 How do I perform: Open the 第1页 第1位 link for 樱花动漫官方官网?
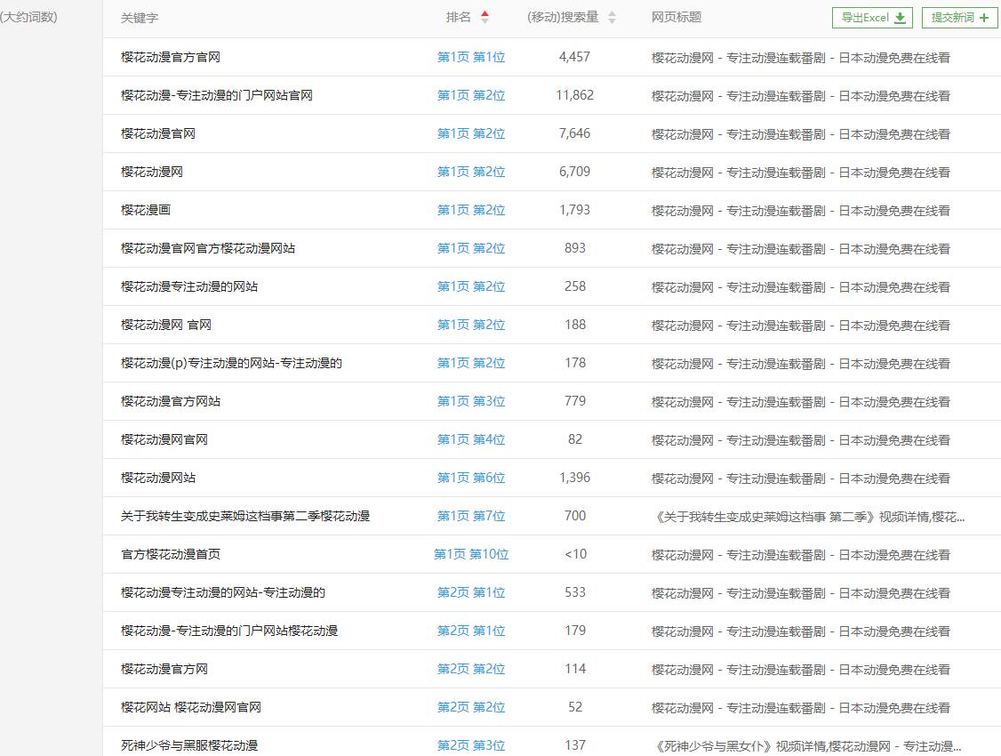[471, 57]
